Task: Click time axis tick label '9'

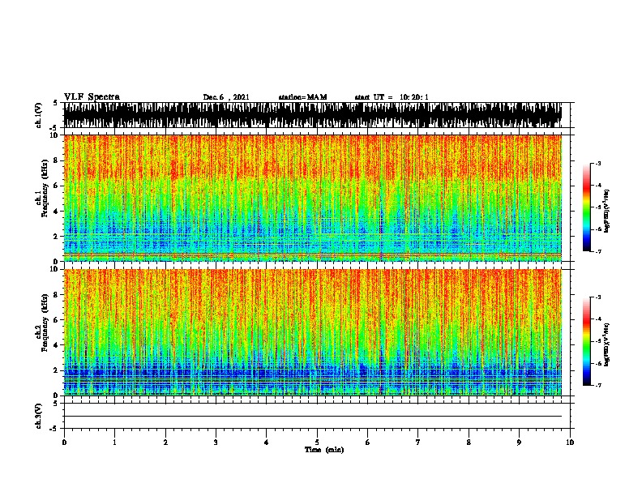Action: coord(519,442)
